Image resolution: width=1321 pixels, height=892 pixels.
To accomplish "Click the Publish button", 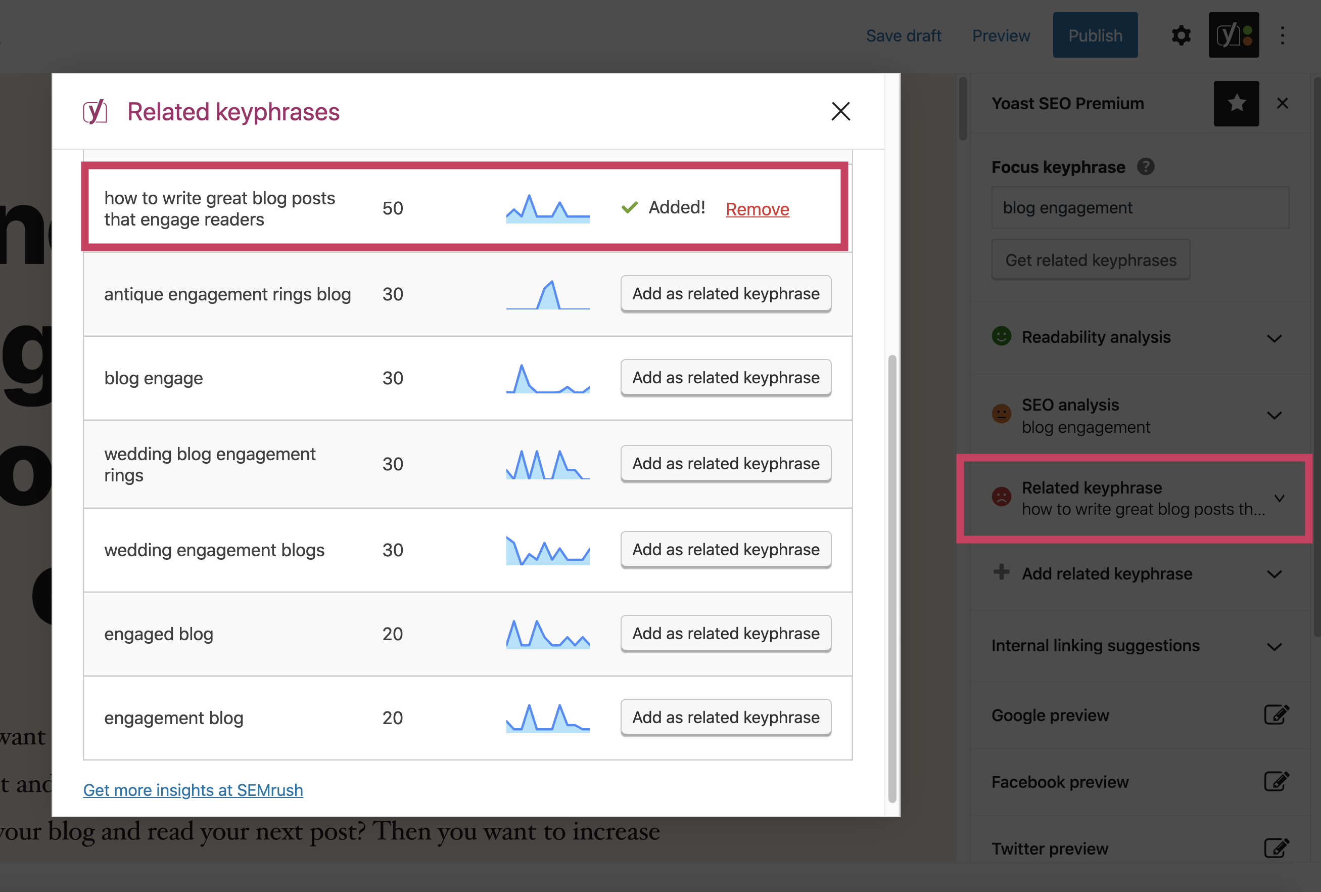I will [x=1095, y=35].
